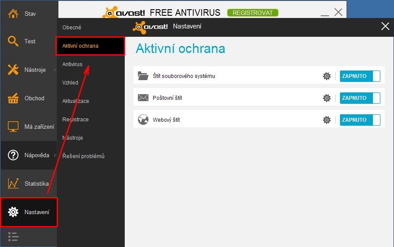Close the Nastavení settings panel
The width and height of the screenshot is (394, 247).
385,26
